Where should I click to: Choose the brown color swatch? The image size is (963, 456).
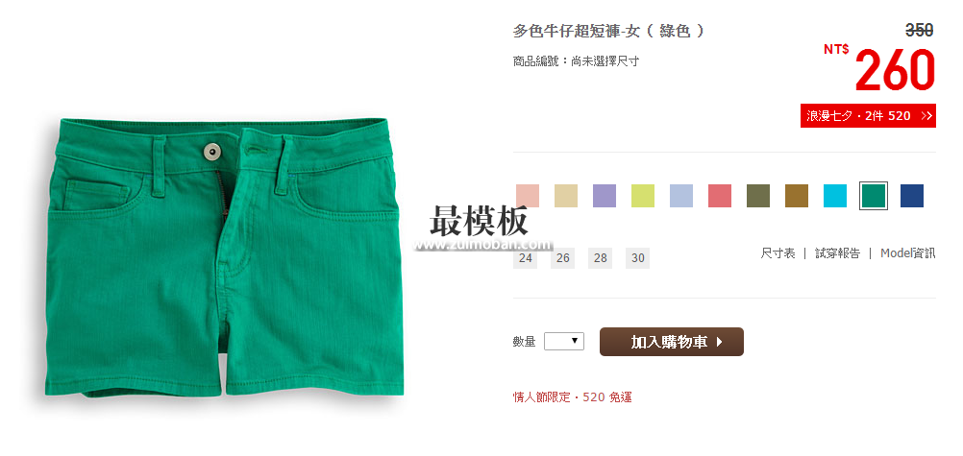[797, 196]
